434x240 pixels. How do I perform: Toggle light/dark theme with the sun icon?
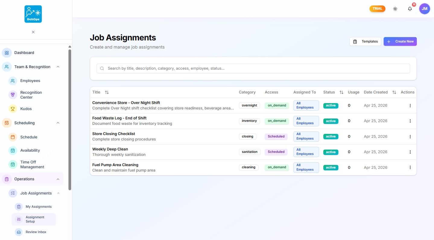click(395, 9)
